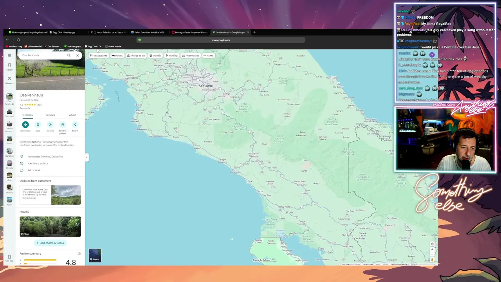Zoom out on the map
Image resolution: width=501 pixels, height=282 pixels.
coord(432,254)
